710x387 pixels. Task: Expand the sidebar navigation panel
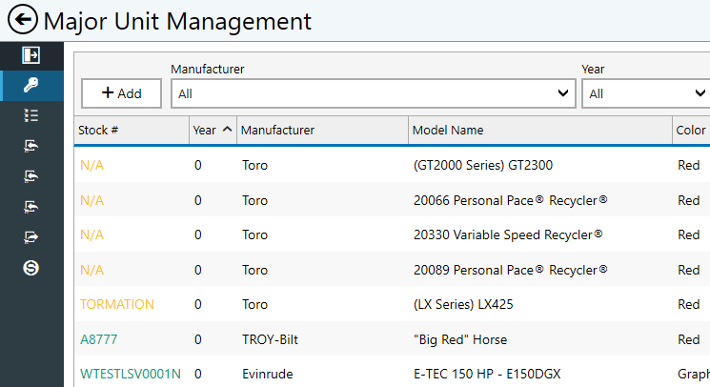coord(30,55)
